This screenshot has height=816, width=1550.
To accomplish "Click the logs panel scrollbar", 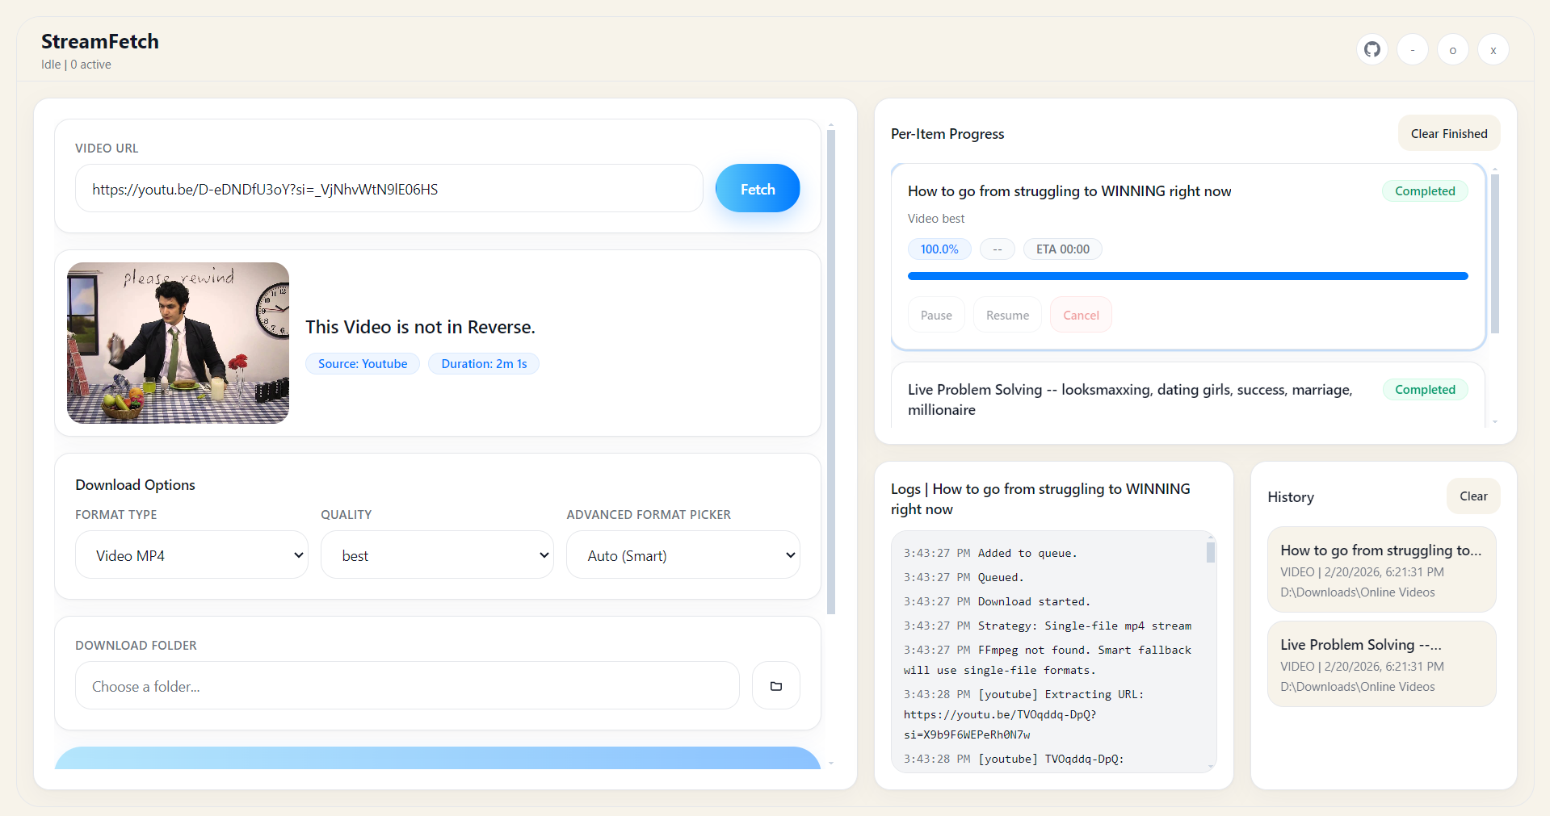I will [x=1209, y=553].
